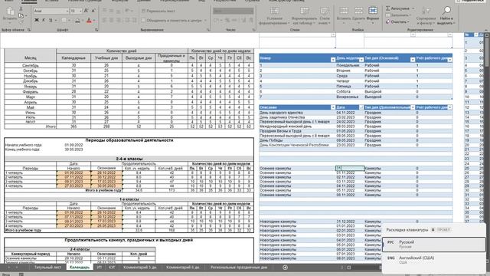Screen dimensions: 490x276
Task: Open Find and Select (Найти и выделить)
Action: pos(446,16)
